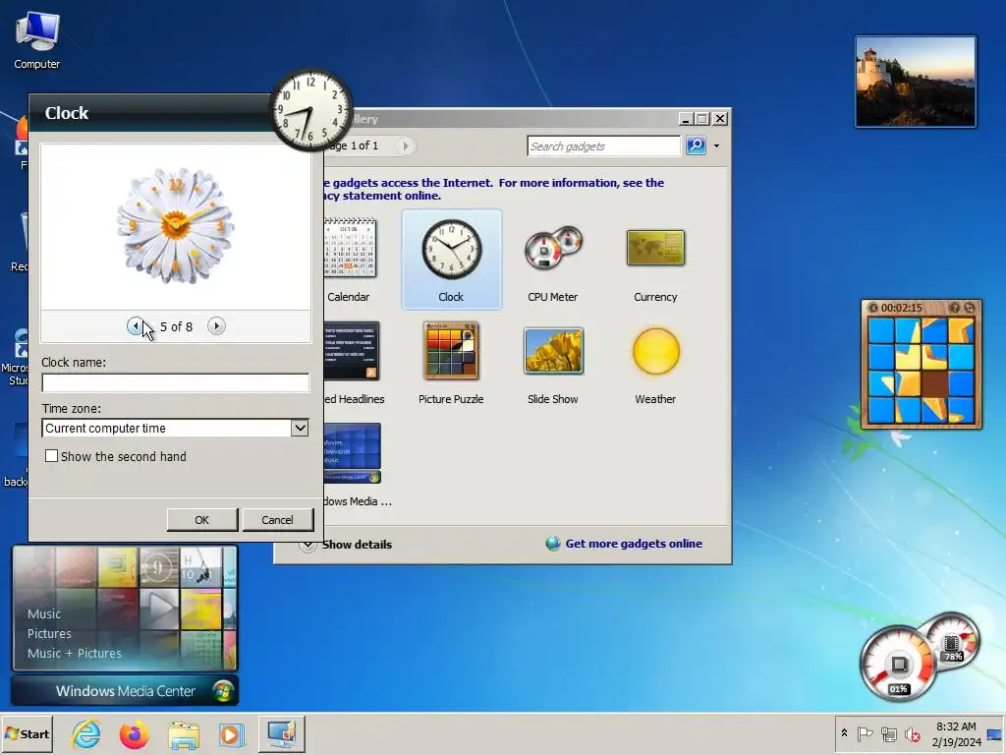Select the Clock gadget in gallery
The width and height of the screenshot is (1006, 755).
[451, 260]
